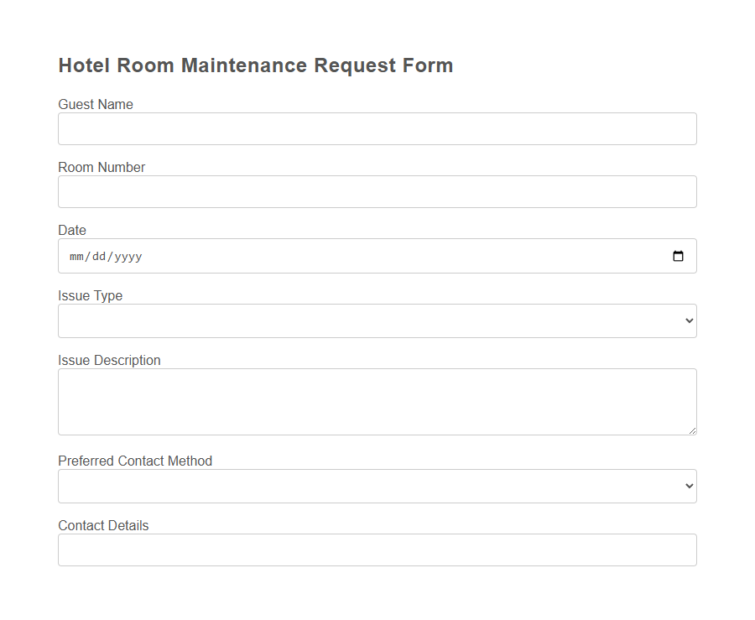Viewport: 755px width, 620px height.
Task: Open the Preferred Contact Method dropdown
Action: tap(377, 486)
